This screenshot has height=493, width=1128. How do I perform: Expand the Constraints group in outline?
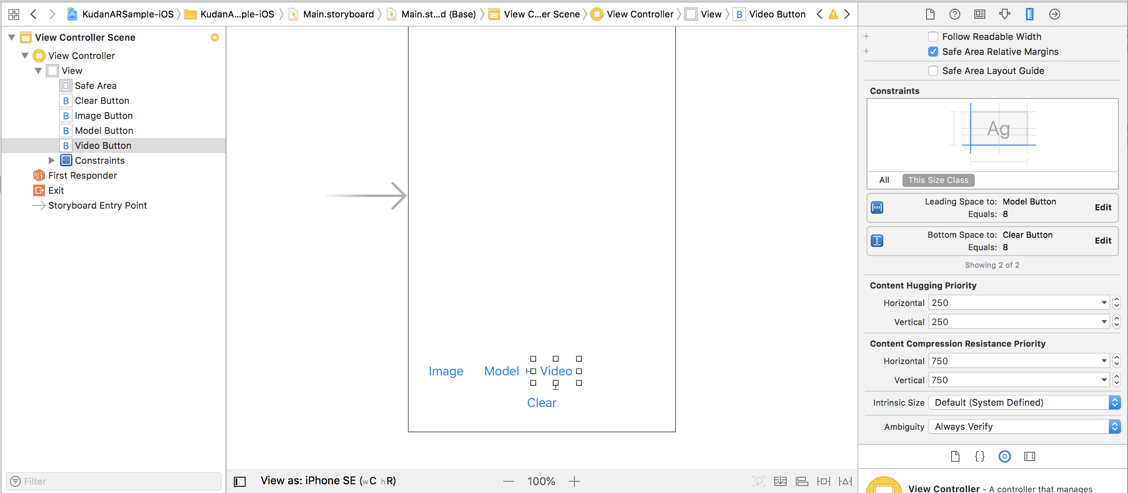52,160
